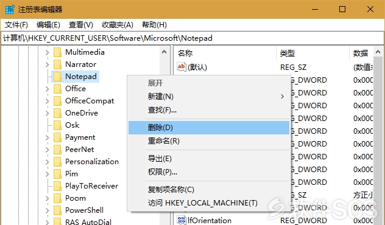Click the 名称 column header

point(225,53)
